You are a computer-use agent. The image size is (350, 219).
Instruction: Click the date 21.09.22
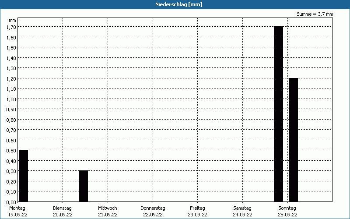click(108, 215)
